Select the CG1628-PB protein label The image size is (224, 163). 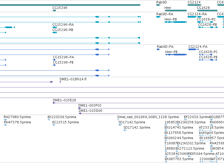[208, 57]
